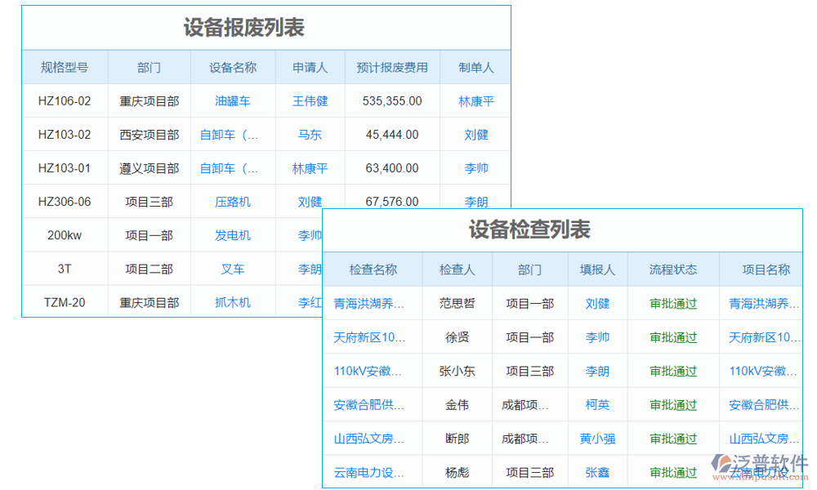Click applicant 马东 link

[x=310, y=134]
